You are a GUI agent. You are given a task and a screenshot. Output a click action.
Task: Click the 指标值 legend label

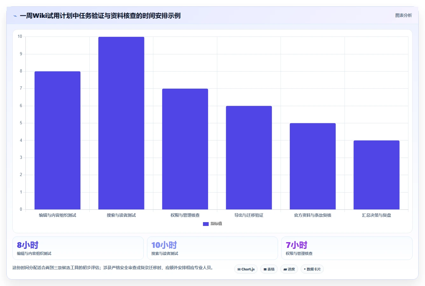click(216, 224)
